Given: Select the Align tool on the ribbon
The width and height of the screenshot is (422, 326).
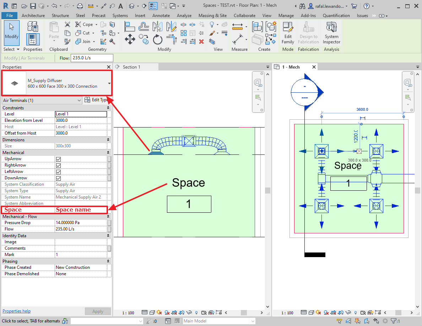Looking at the screenshot, I should (130, 26).
